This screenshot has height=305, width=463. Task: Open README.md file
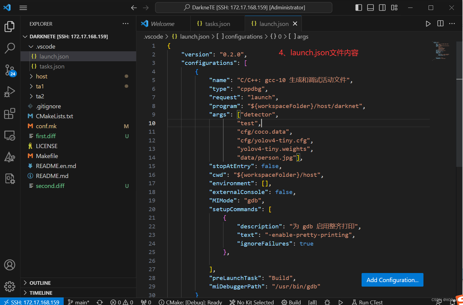(x=78, y=176)
